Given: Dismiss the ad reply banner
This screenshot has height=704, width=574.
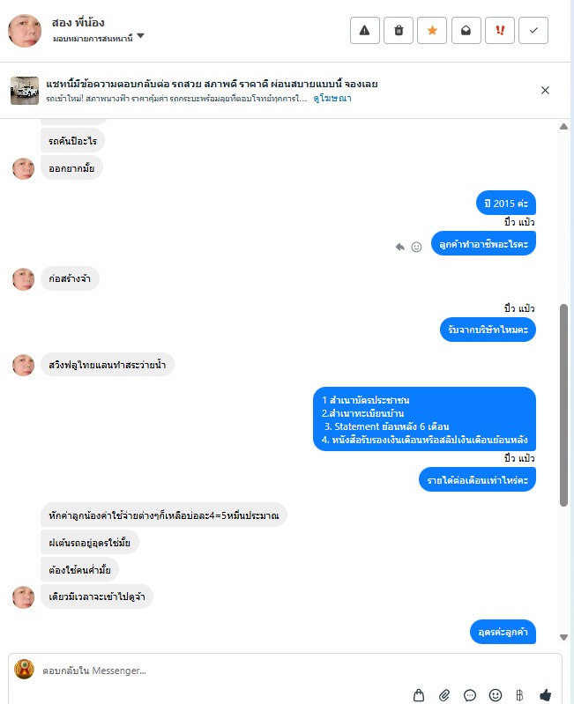Looking at the screenshot, I should pyautogui.click(x=545, y=90).
